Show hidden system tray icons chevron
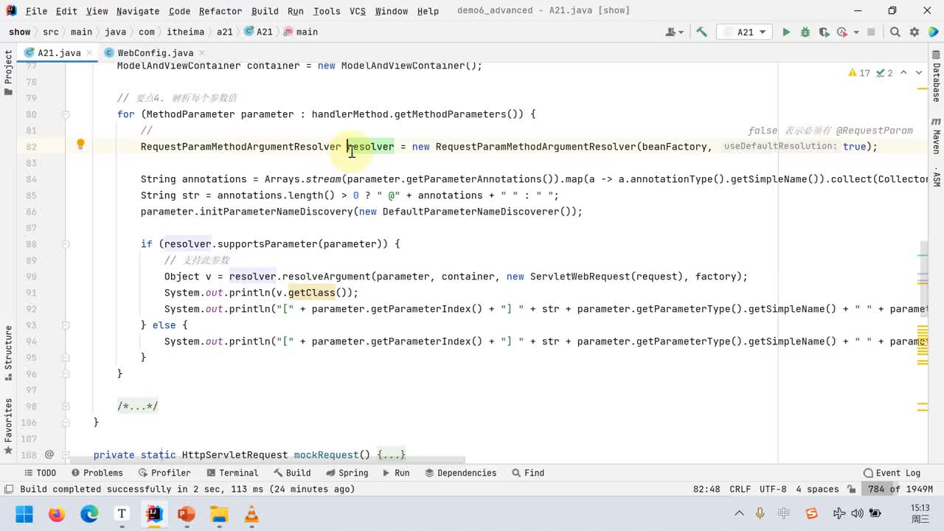944x531 pixels. pos(739,513)
